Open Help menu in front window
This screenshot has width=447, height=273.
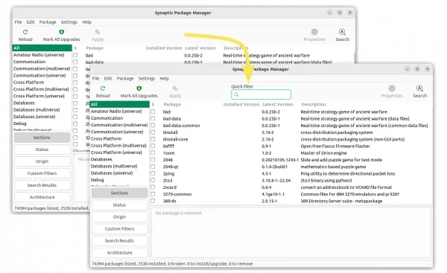click(x=164, y=78)
